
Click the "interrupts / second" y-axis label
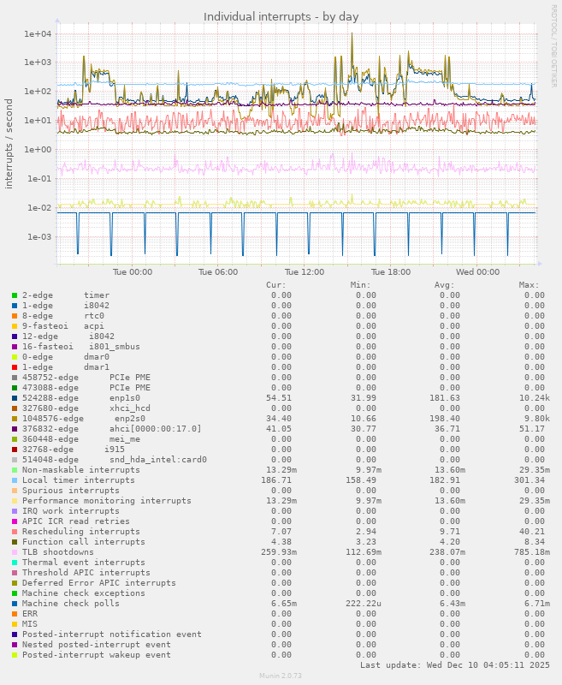point(9,144)
